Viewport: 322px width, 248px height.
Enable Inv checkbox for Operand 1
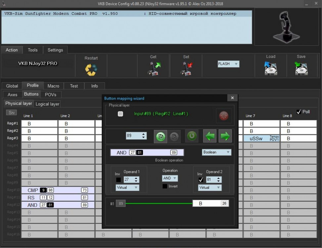(118, 180)
